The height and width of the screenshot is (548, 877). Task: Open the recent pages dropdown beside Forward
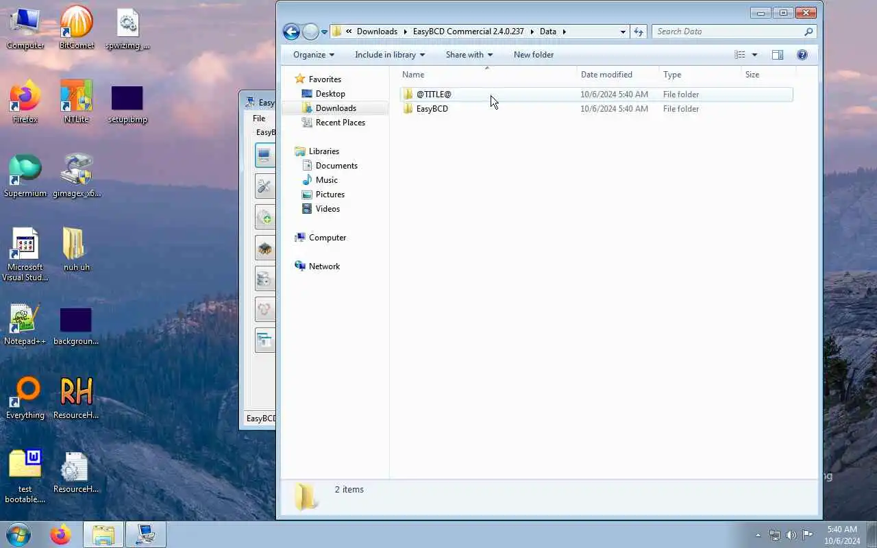pos(324,32)
